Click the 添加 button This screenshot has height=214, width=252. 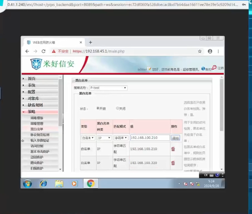click(x=175, y=138)
